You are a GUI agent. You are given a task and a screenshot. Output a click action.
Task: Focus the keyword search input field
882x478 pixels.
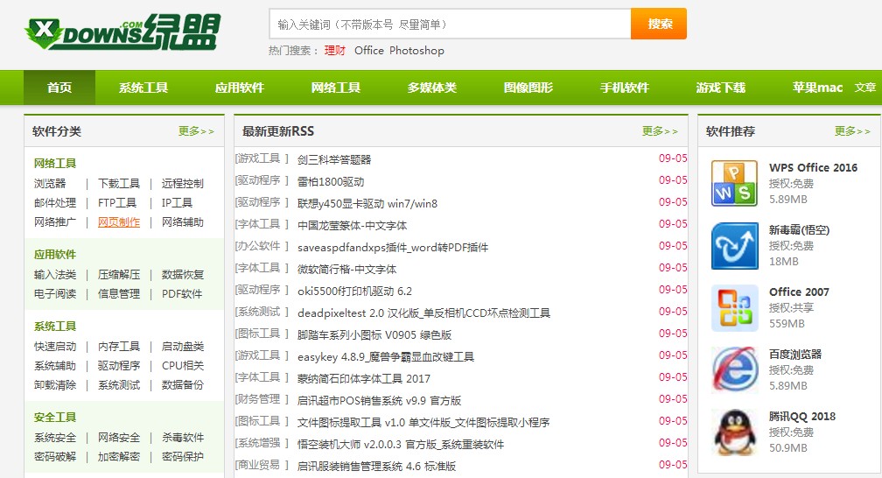450,24
